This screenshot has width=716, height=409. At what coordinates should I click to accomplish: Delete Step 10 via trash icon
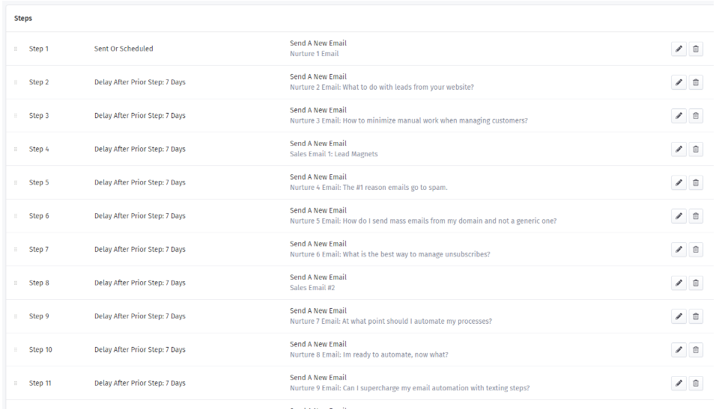coord(696,350)
